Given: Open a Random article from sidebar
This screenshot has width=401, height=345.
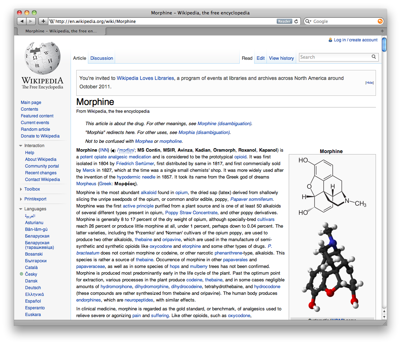Looking at the screenshot, I should point(35,129).
